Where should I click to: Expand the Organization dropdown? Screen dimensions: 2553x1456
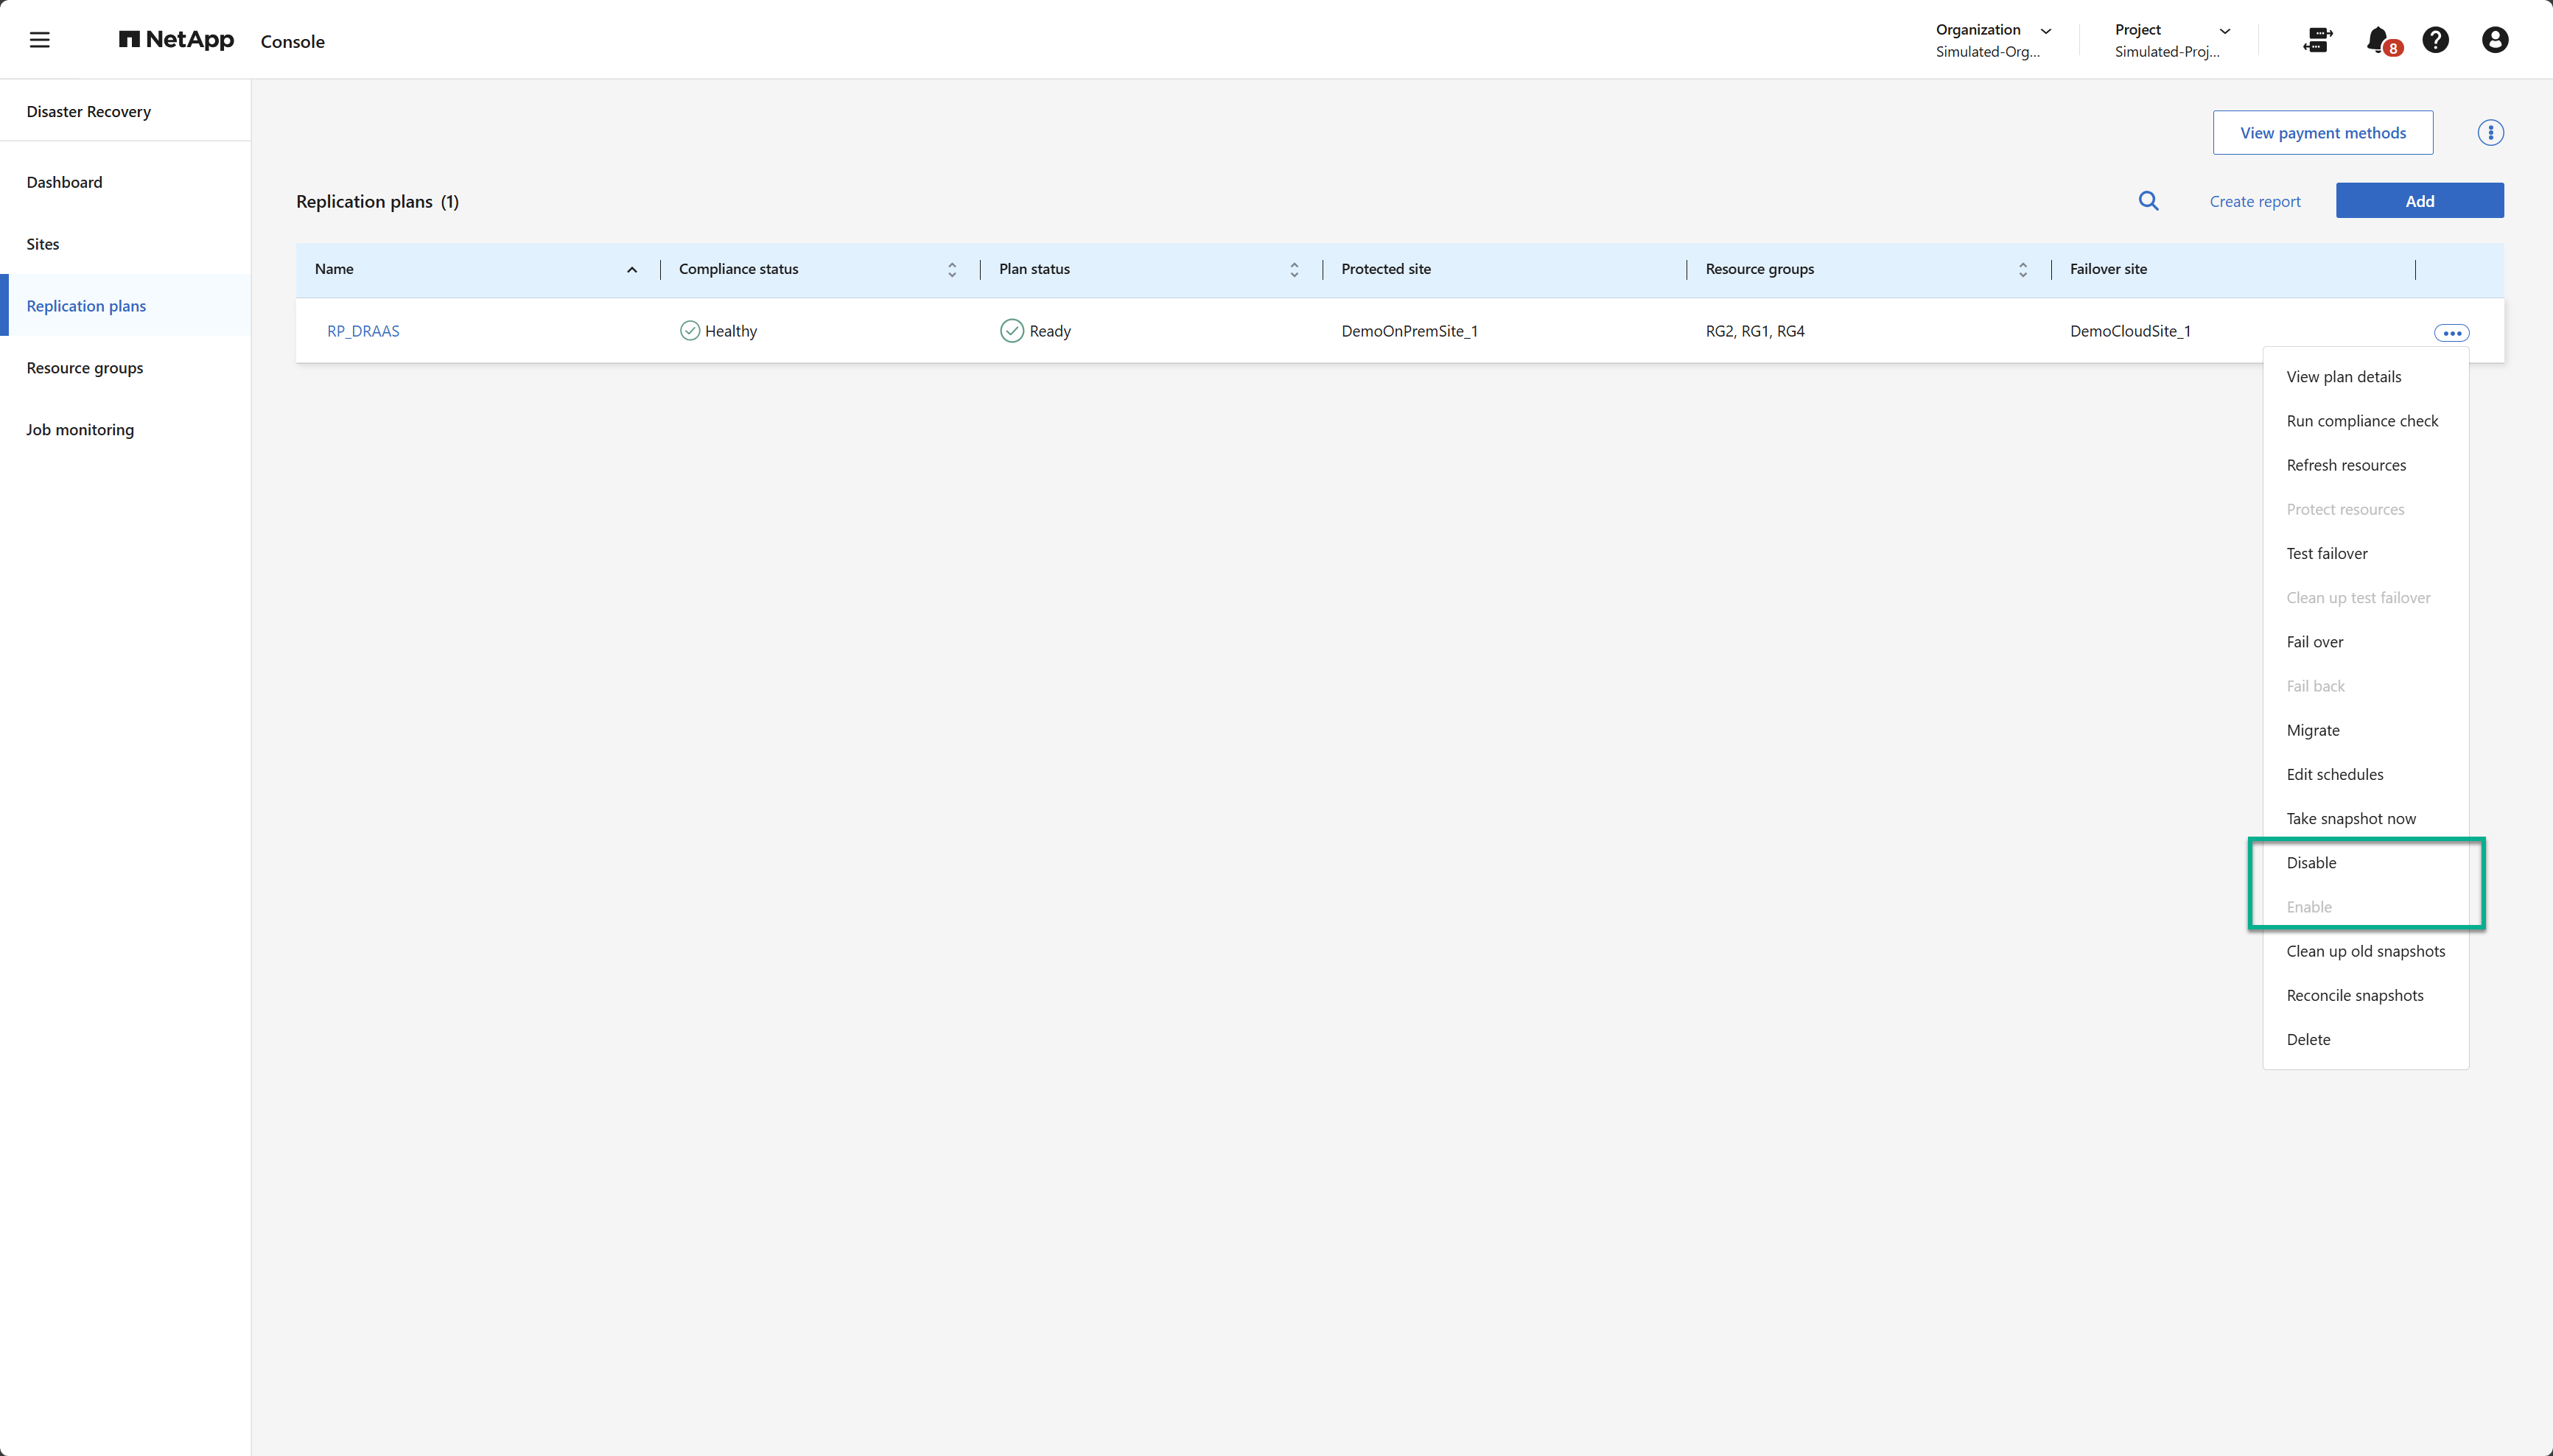tap(2046, 31)
